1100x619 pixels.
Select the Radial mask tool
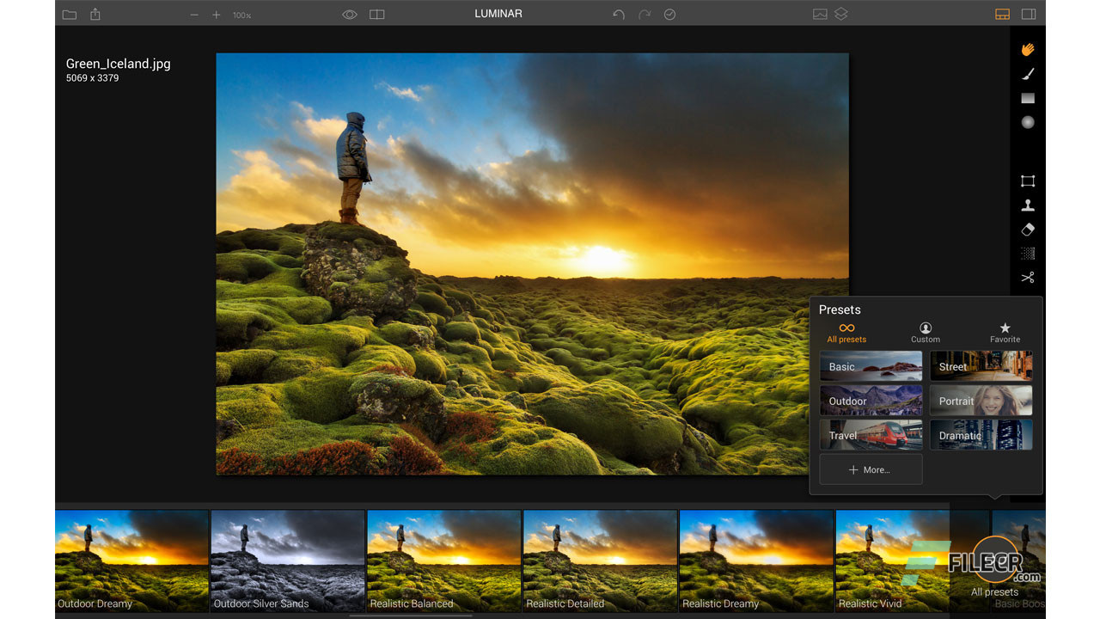click(1028, 122)
